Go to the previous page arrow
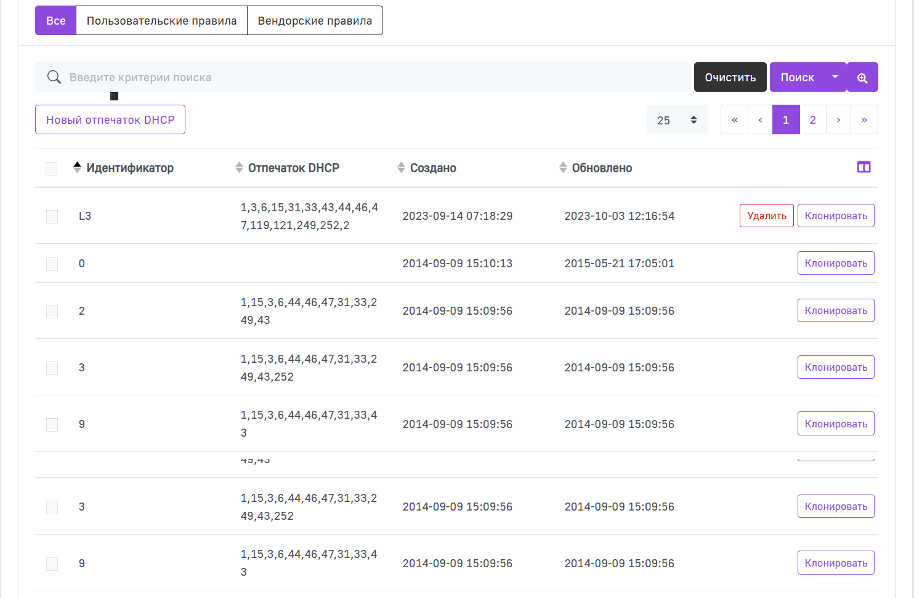The height and width of the screenshot is (598, 914). (760, 120)
